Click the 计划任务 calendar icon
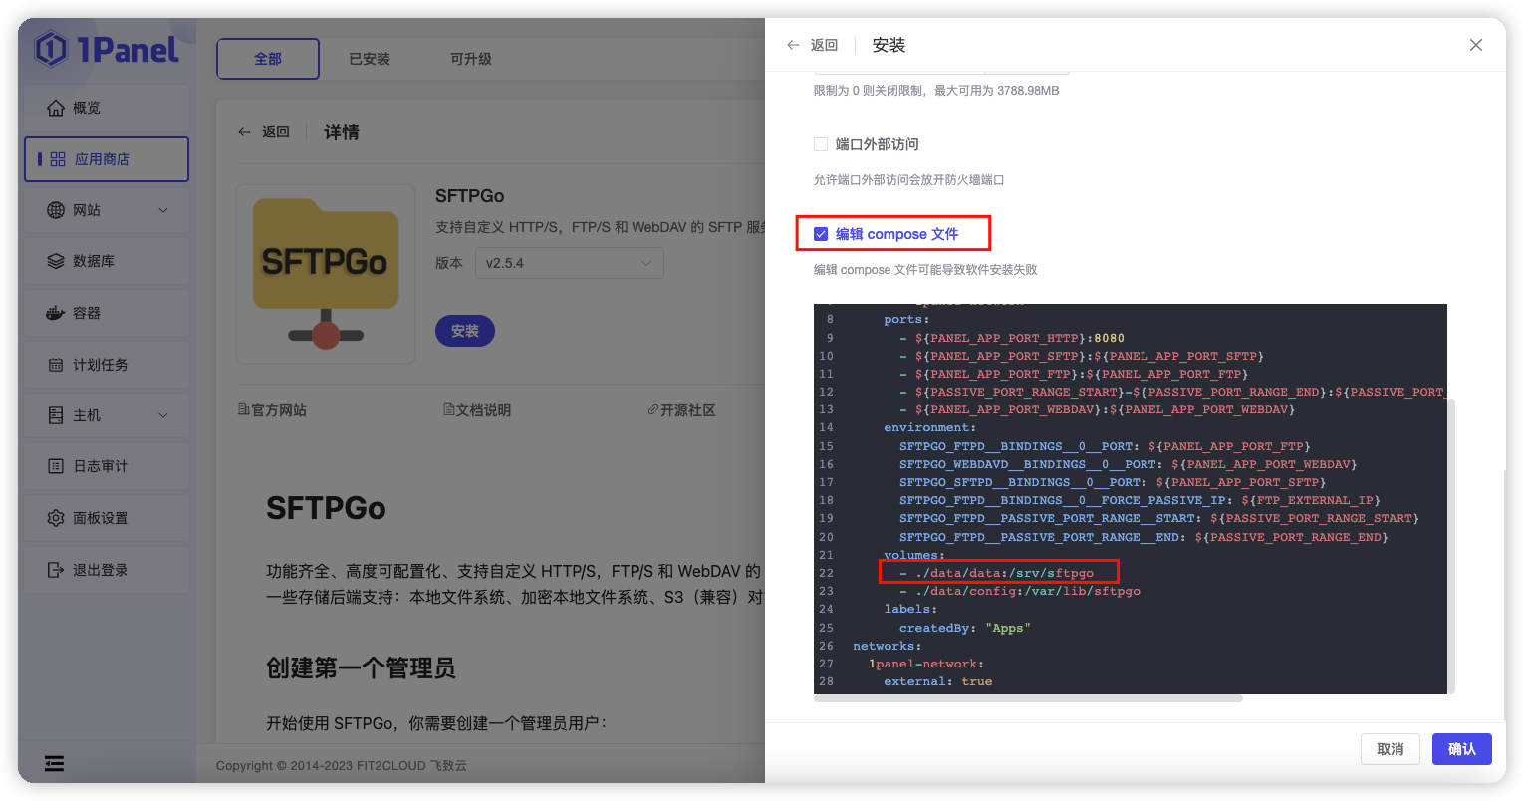The width and height of the screenshot is (1524, 801). pyautogui.click(x=56, y=365)
